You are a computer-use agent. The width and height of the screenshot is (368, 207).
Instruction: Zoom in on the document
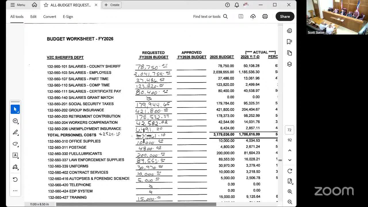290,192
